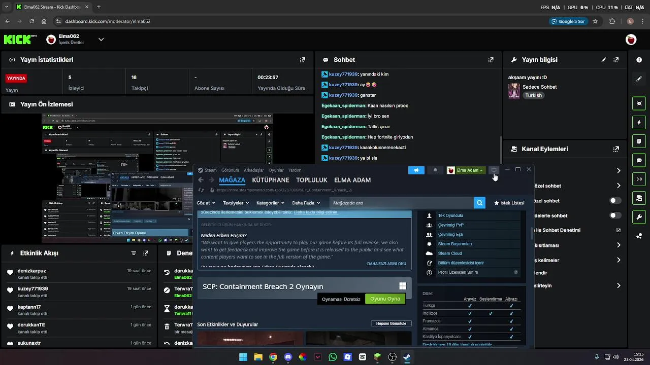Expand the first chevron under Kanal Eylemleri
650x365 pixels.
pyautogui.click(x=619, y=171)
